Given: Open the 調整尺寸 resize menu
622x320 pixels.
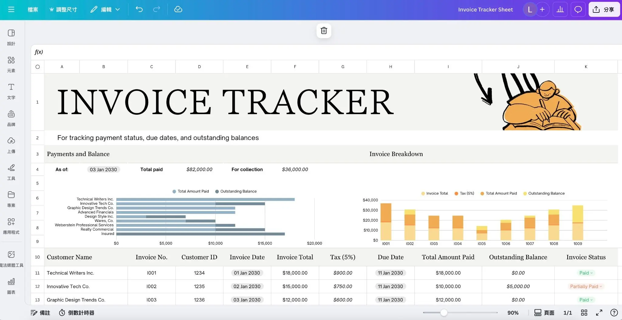Looking at the screenshot, I should [63, 9].
